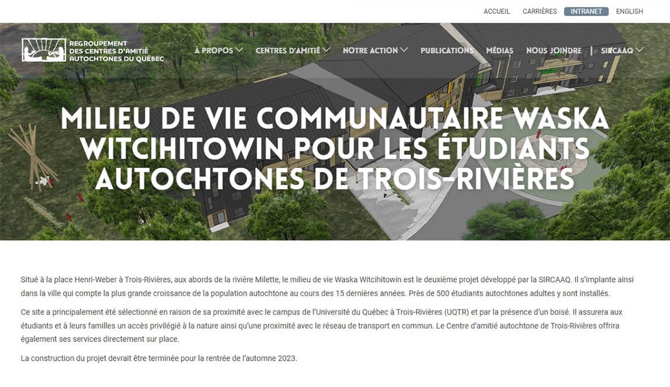Switch site language to ENGLISH
This screenshot has width=670, height=387.
(x=629, y=11)
